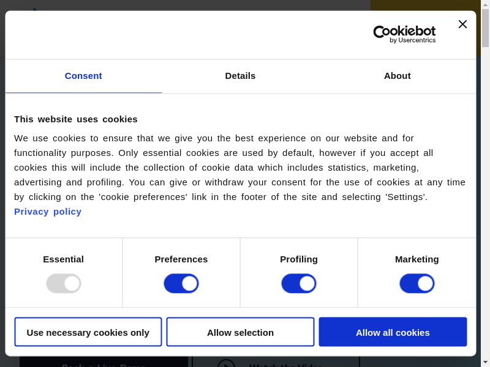490x367 pixels.
Task: Disable the Marketing cookies toggle
Action: [417, 283]
